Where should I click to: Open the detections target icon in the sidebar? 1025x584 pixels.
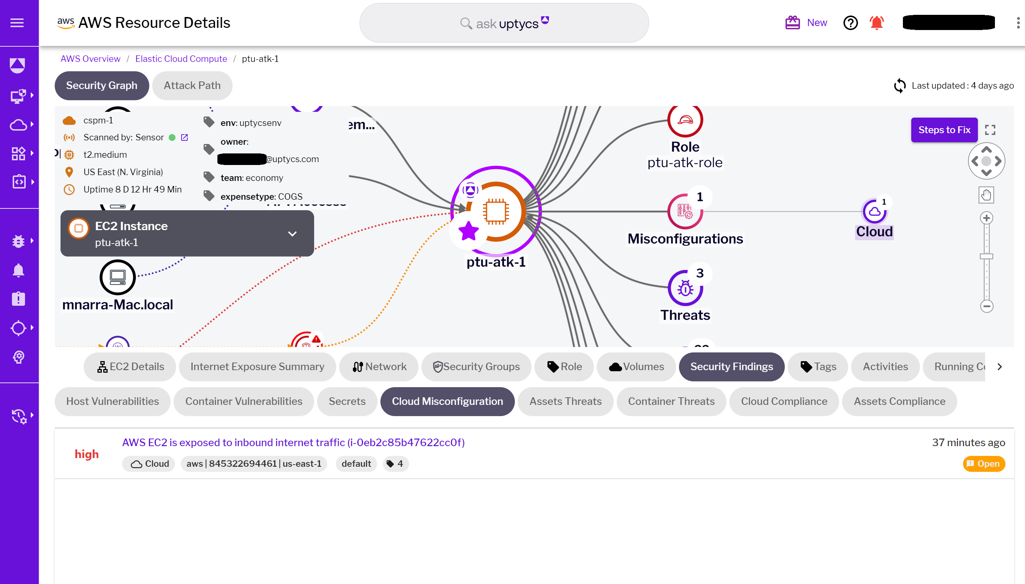[x=18, y=328]
